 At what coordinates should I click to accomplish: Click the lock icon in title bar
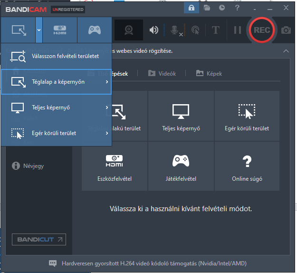point(192,8)
